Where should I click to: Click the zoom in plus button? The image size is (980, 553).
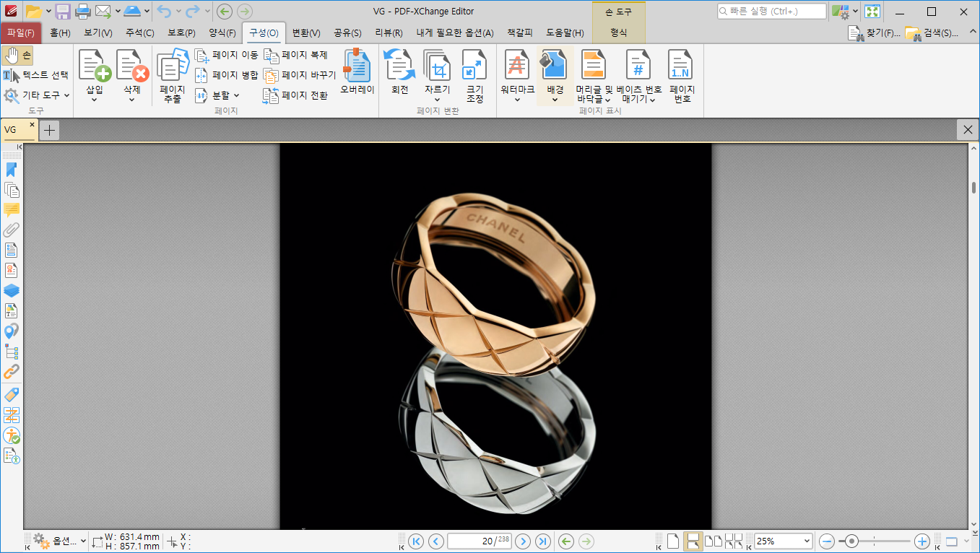(922, 541)
